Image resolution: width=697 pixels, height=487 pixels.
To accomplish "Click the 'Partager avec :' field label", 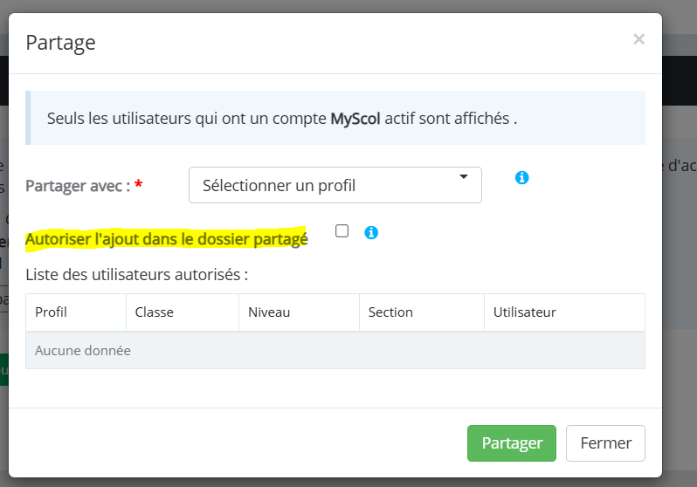I will coord(78,186).
